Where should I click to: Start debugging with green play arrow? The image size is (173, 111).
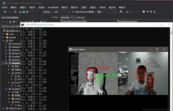(x=73, y=12)
